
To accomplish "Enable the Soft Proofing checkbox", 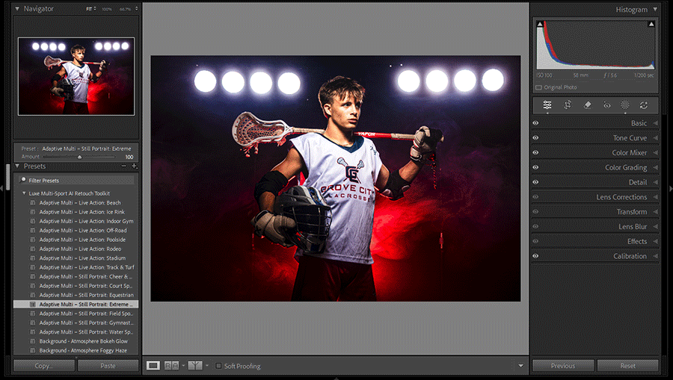I will [x=218, y=366].
